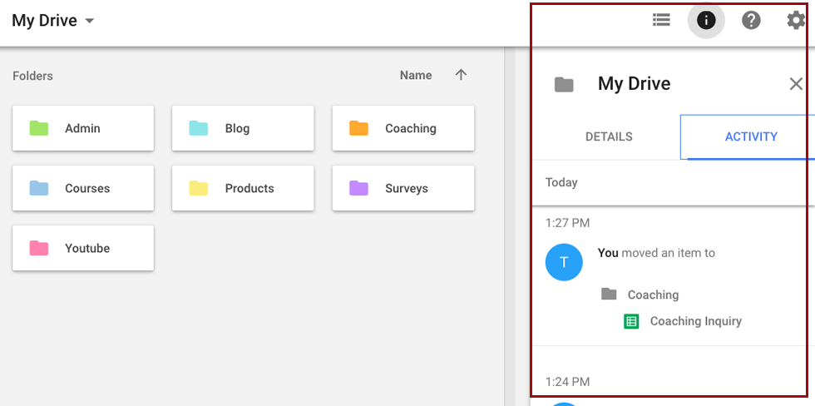
Task: Open the Admin folder
Action: [83, 128]
